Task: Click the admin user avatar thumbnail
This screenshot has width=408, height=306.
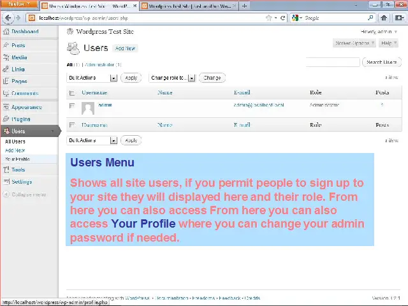Action: [x=88, y=108]
